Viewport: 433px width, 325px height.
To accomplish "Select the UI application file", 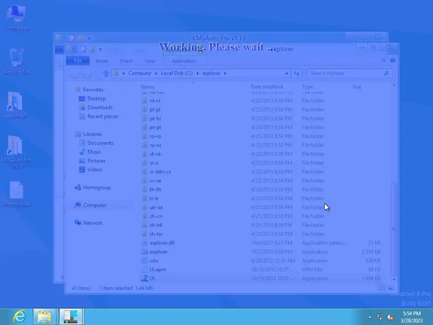I will point(152,278).
